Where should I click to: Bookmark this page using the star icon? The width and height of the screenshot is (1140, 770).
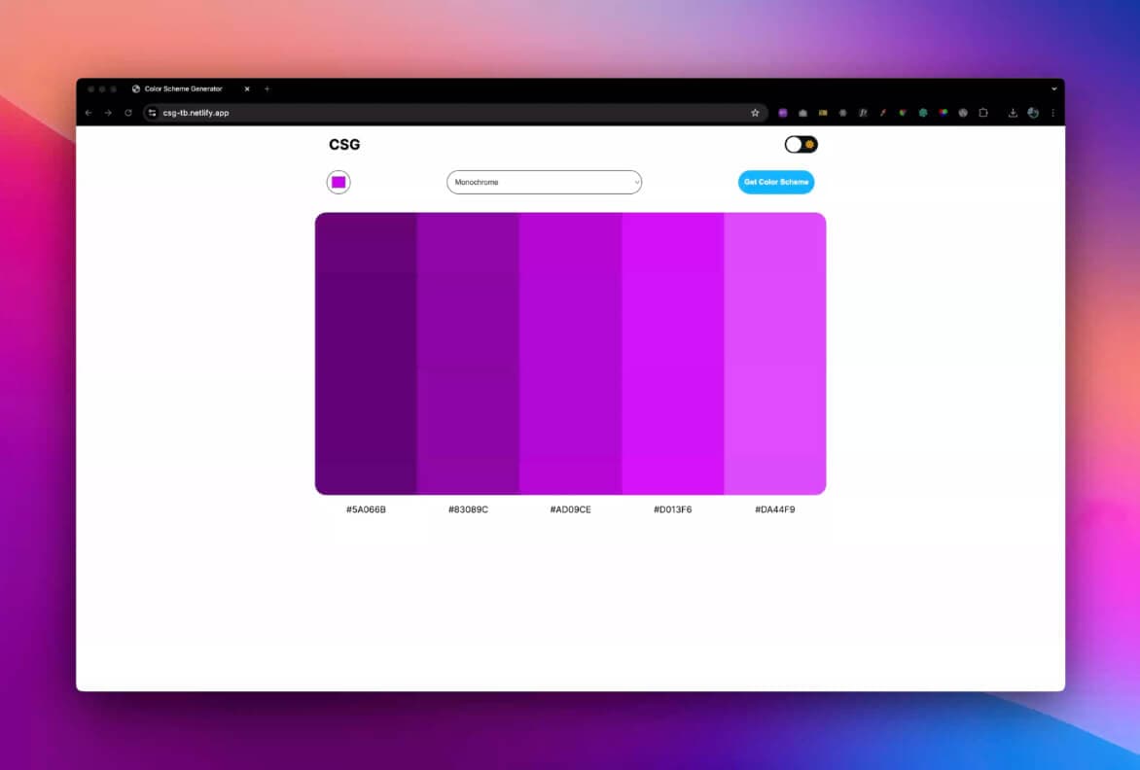click(756, 113)
